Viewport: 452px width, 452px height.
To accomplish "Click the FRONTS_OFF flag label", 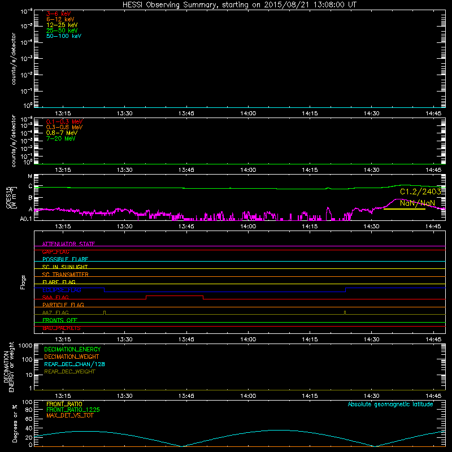I will (x=60, y=320).
